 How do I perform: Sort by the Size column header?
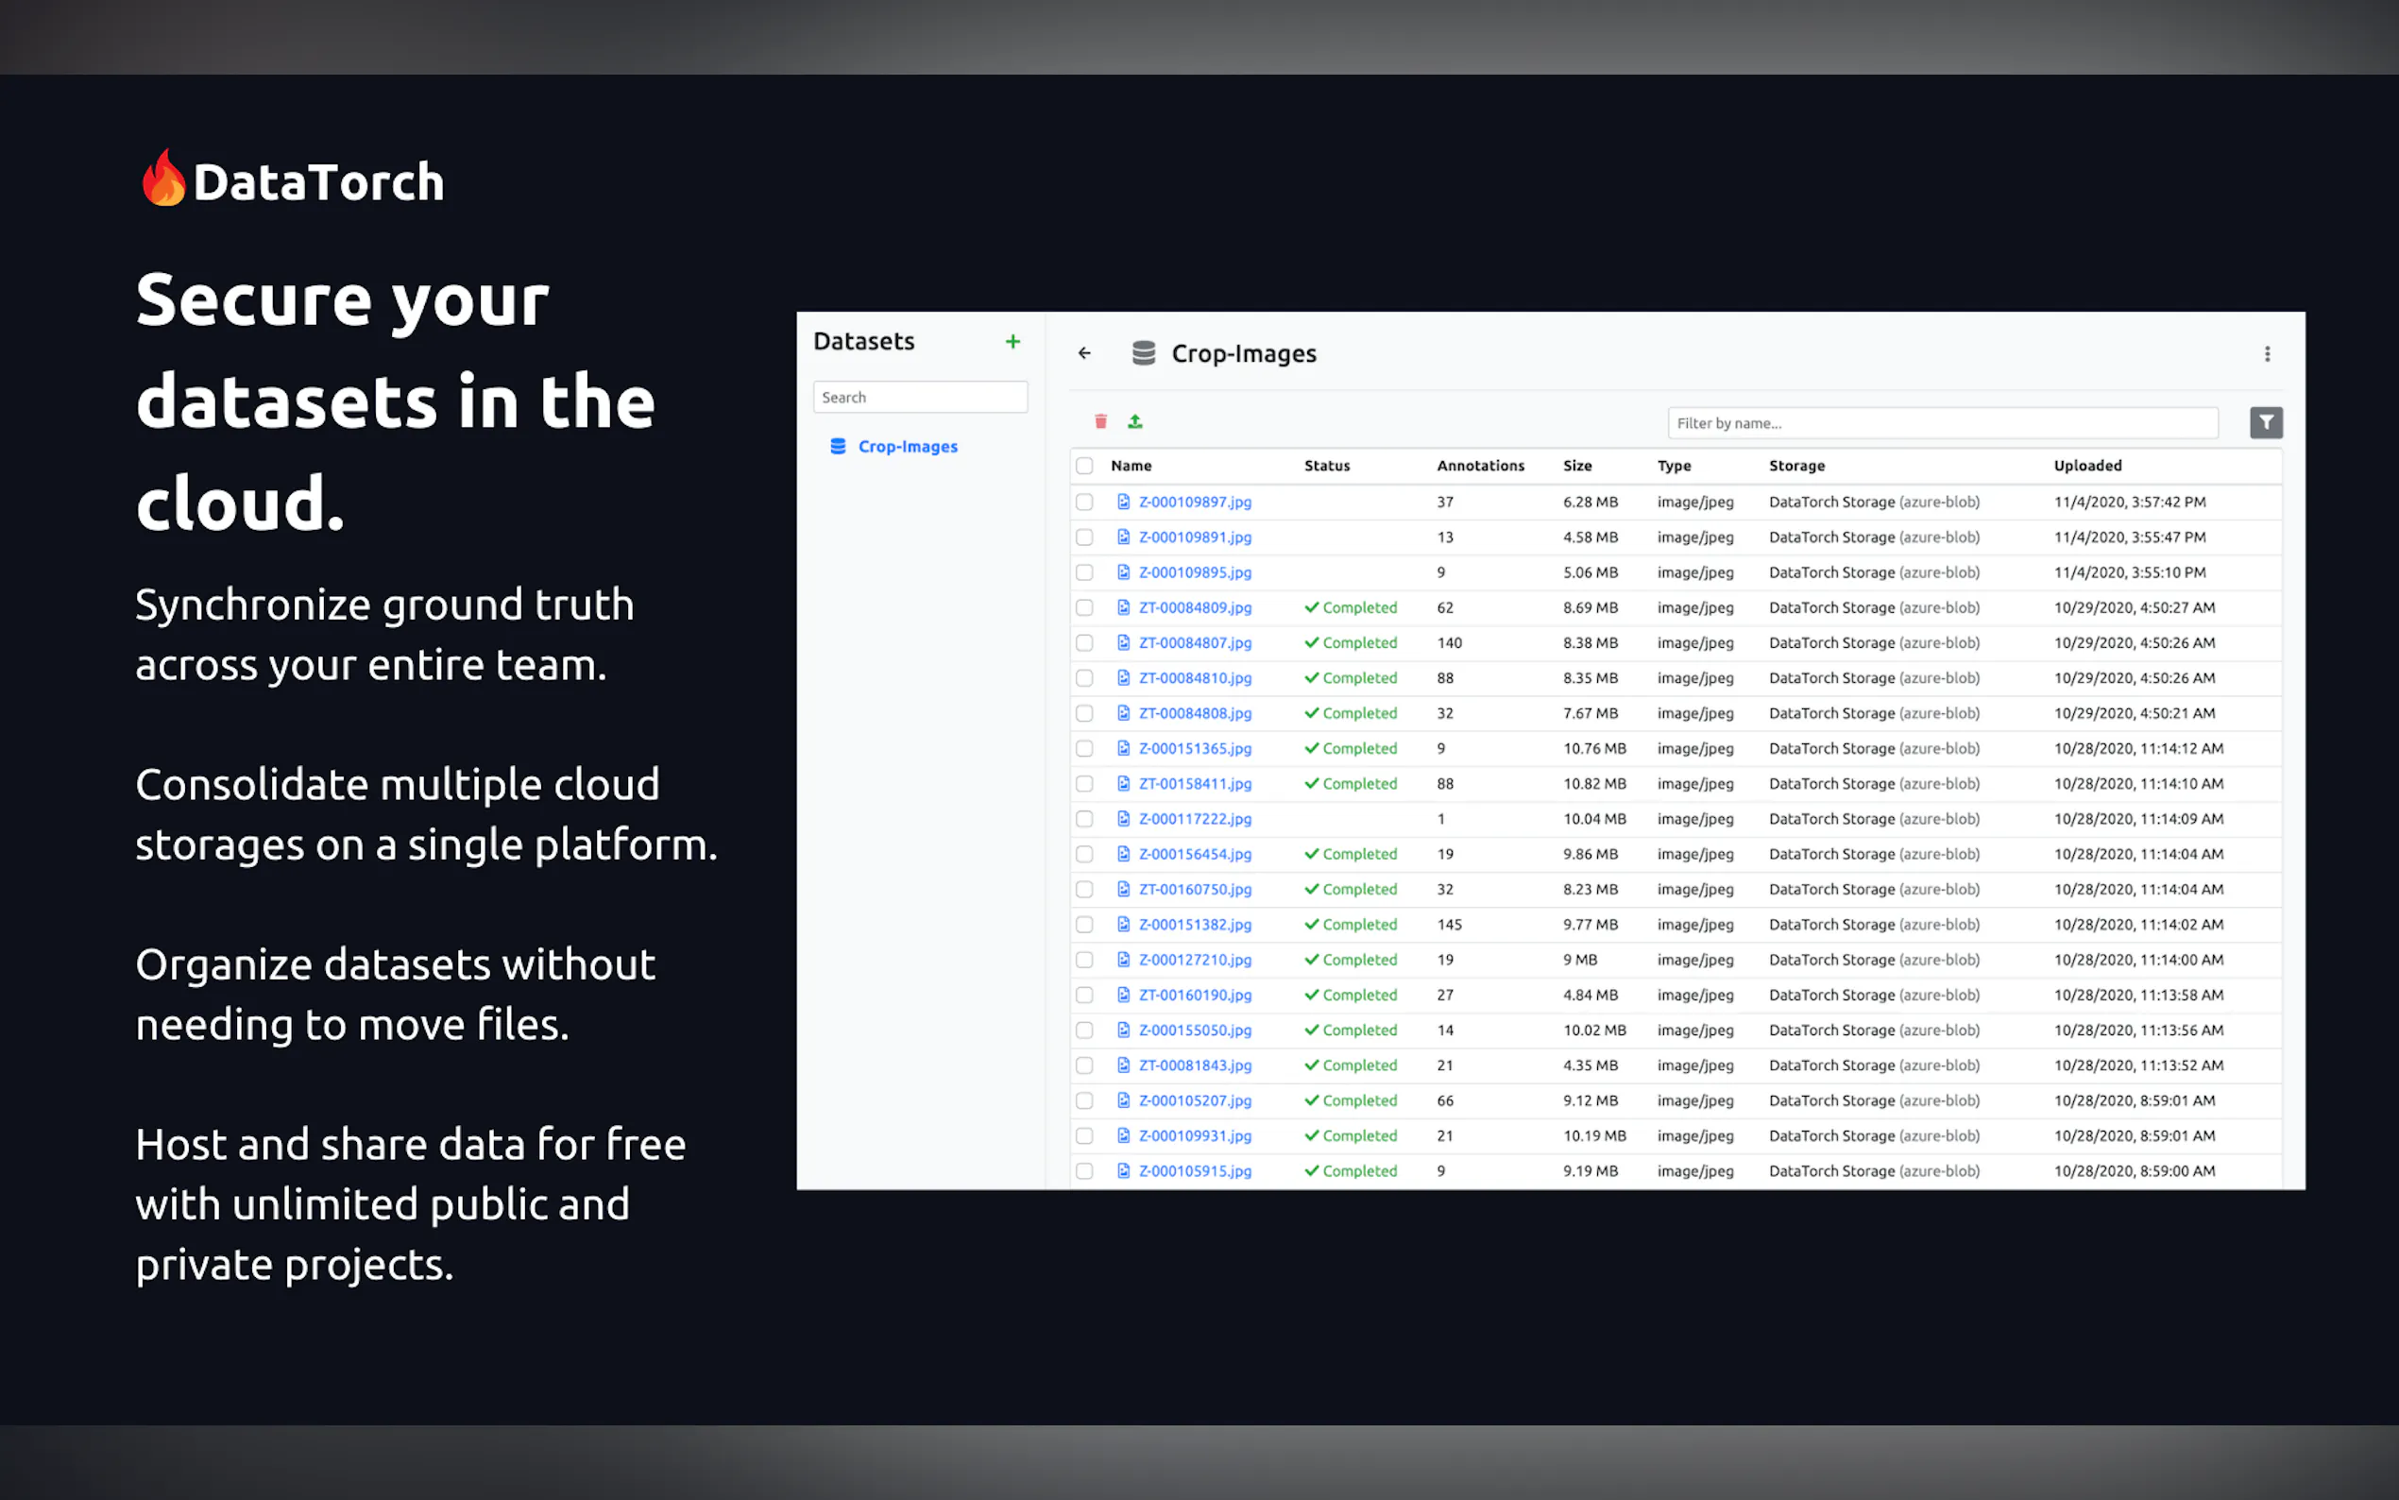click(x=1577, y=466)
